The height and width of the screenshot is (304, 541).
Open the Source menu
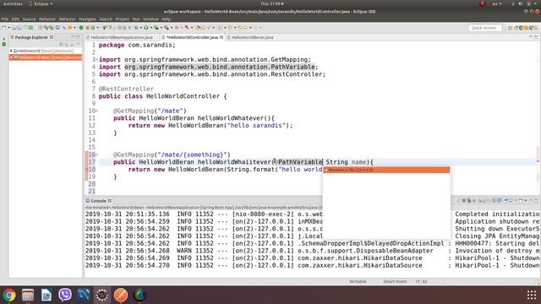pyautogui.click(x=29, y=19)
